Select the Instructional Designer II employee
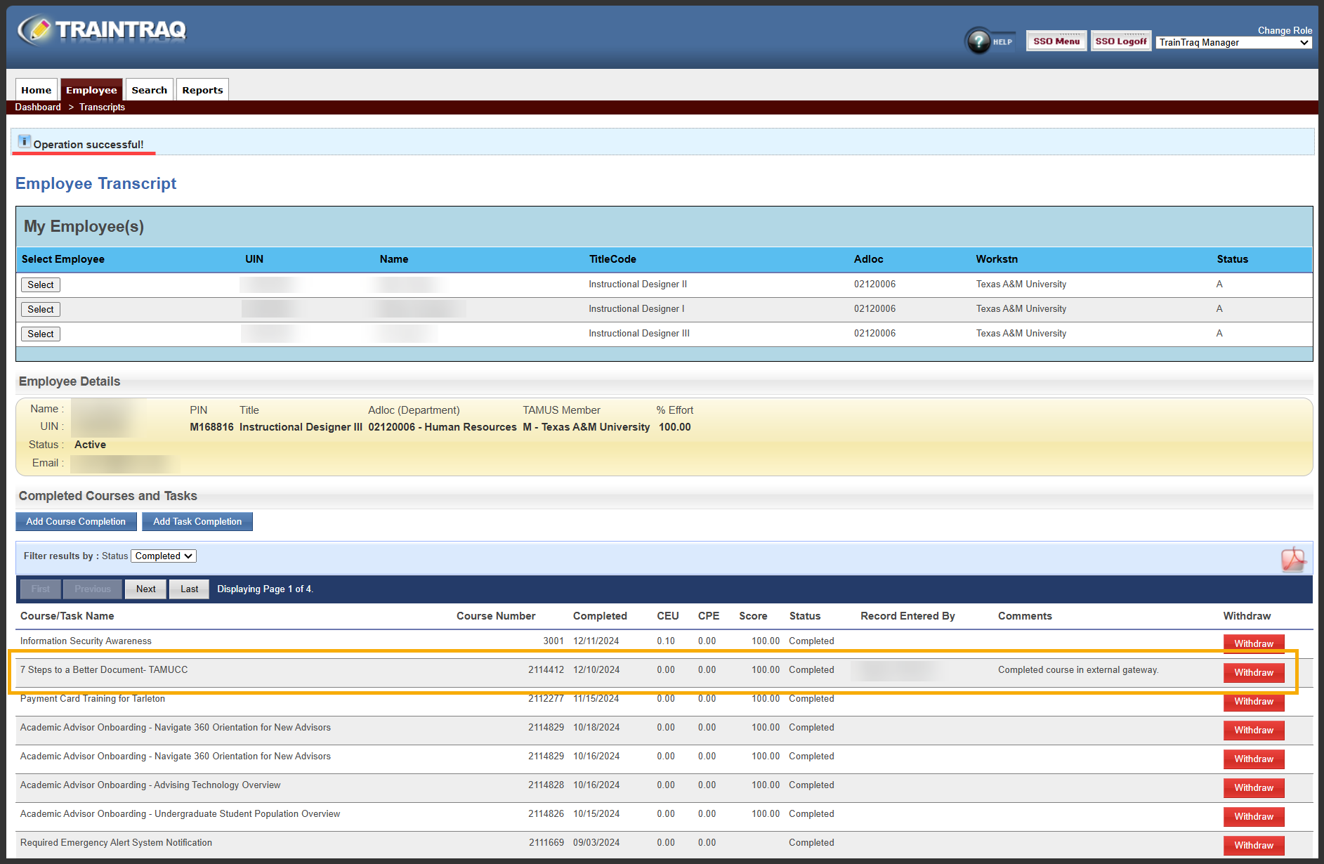Viewport: 1324px width, 864px height. [40, 284]
